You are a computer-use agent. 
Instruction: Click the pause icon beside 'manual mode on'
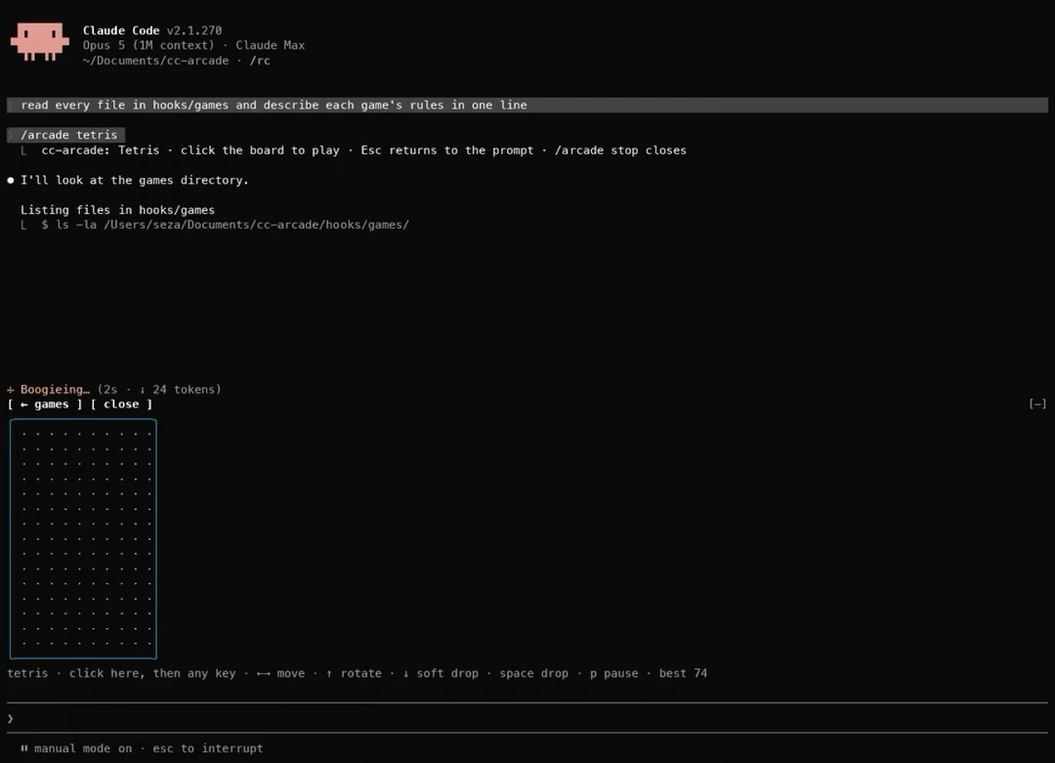tap(24, 748)
